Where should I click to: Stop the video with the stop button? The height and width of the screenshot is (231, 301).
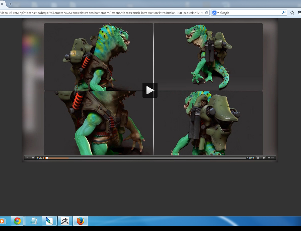[33, 158]
